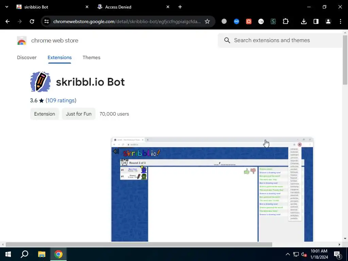Reload the current page
Viewport: 348px width, 261px height.
pyautogui.click(x=32, y=21)
